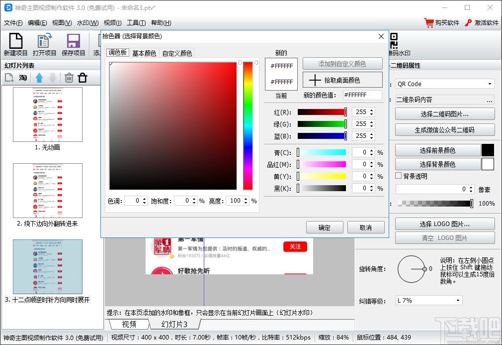Move slide up with blue arrow icon
This screenshot has width=502, height=345.
(x=39, y=78)
